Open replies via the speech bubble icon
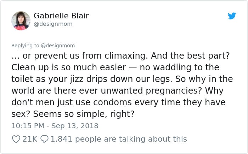 click(44, 139)
